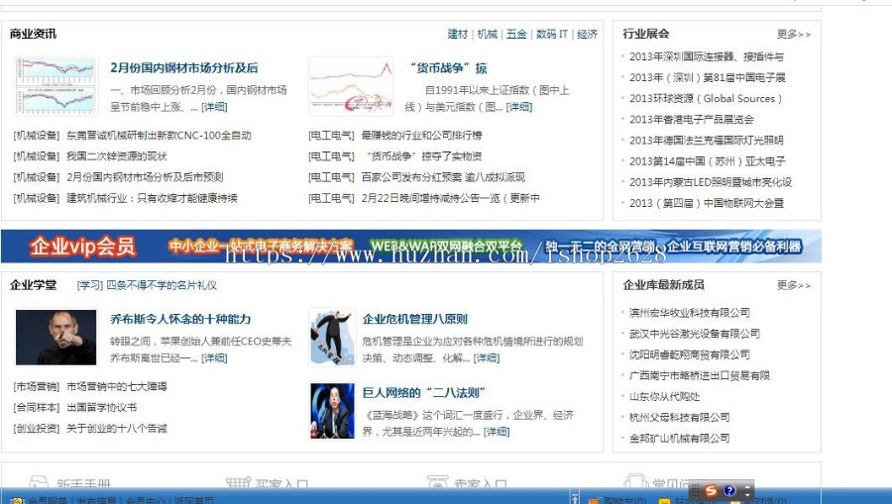This screenshot has height=504, width=892.
Task: Open article 百家公司发布分红预案 逾八成拟派现
Action: pos(443,177)
